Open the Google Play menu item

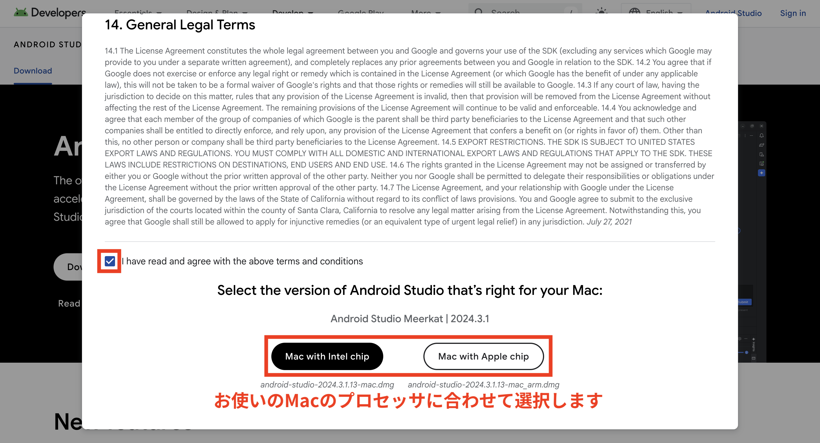pyautogui.click(x=361, y=13)
